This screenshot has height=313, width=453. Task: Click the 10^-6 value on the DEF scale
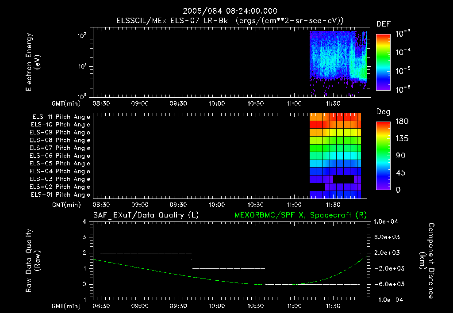[403, 89]
